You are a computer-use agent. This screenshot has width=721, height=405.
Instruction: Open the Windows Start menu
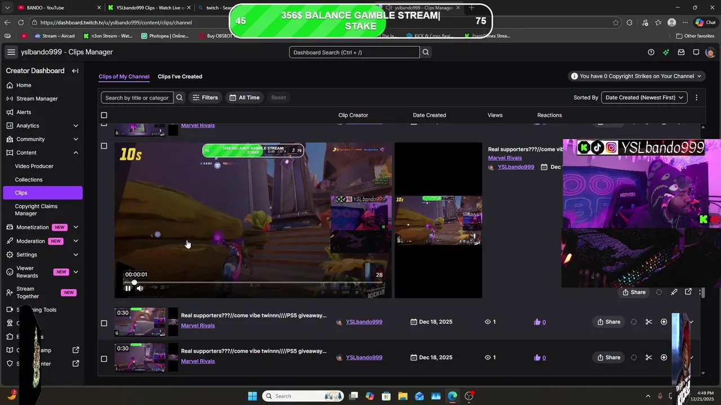point(252,396)
